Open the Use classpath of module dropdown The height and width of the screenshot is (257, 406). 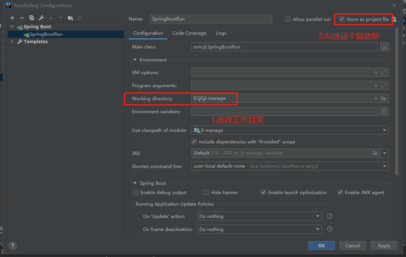pyautogui.click(x=384, y=130)
